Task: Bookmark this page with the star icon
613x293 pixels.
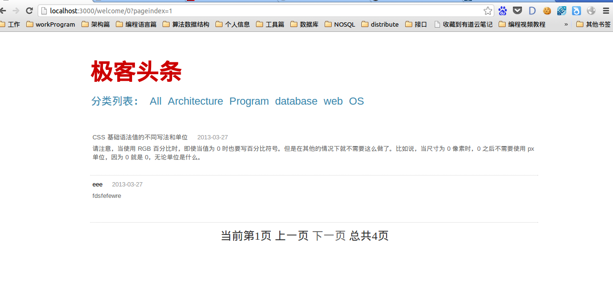Action: pos(488,10)
